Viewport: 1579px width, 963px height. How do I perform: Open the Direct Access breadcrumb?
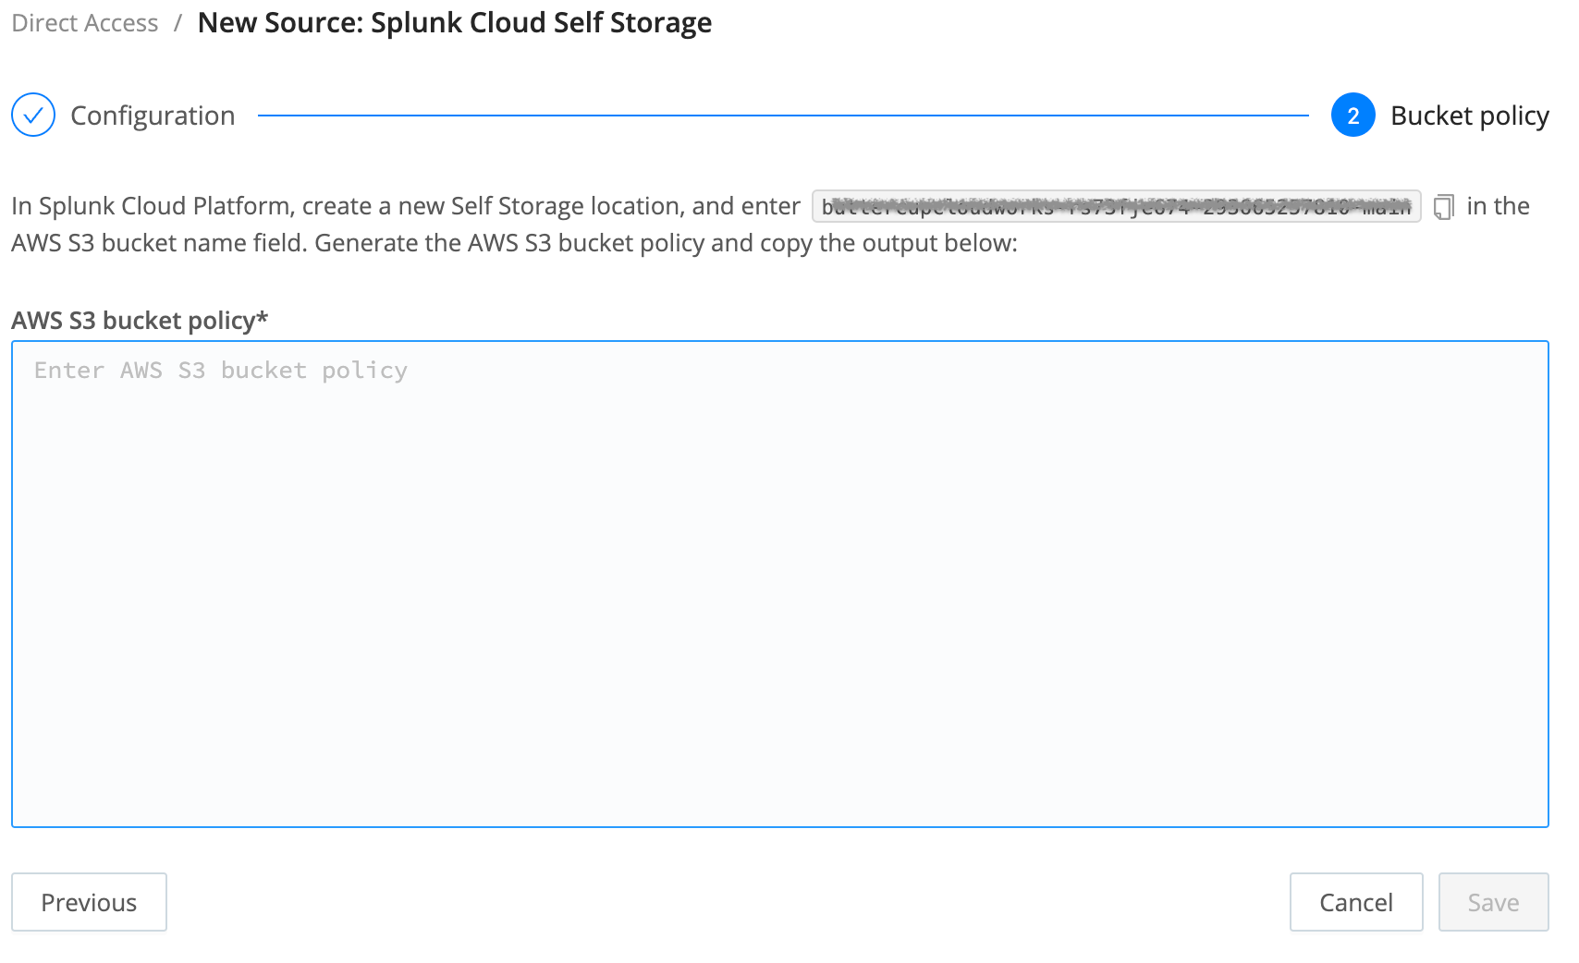pyautogui.click(x=83, y=22)
